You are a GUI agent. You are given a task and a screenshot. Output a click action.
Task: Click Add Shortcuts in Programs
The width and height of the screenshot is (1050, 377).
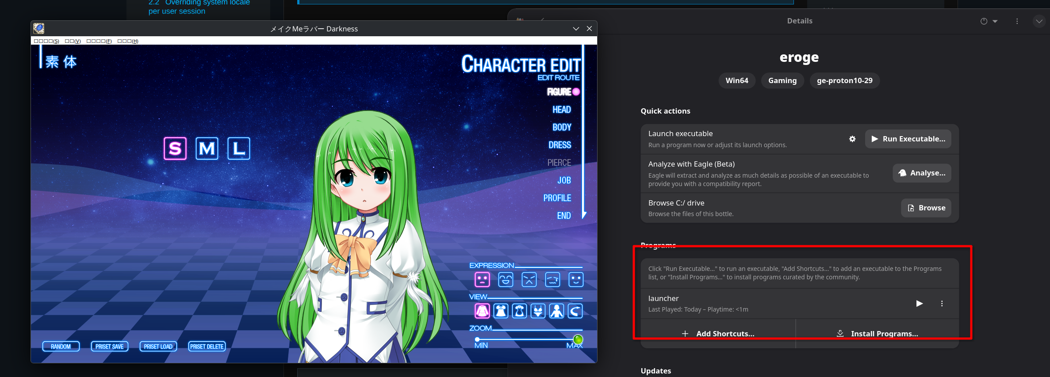[x=718, y=334]
